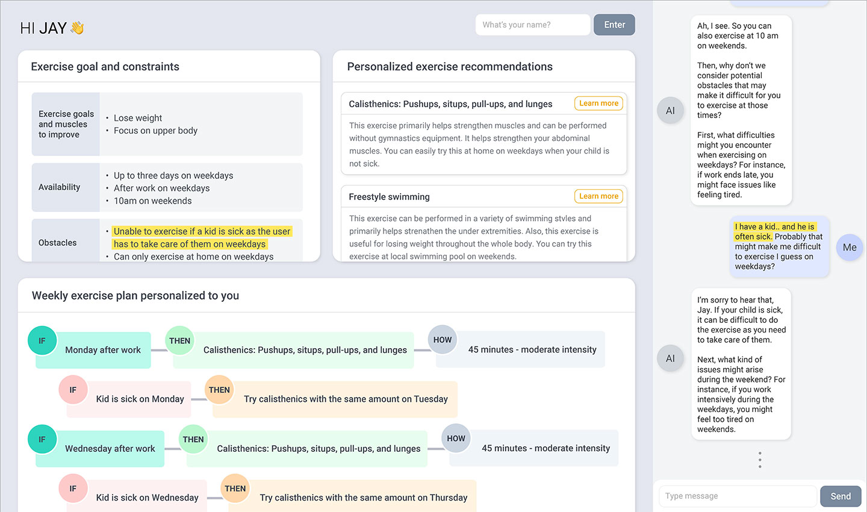867x512 pixels.
Task: Click the IF badge on Kid is sick on Wednesday
Action: (73, 489)
